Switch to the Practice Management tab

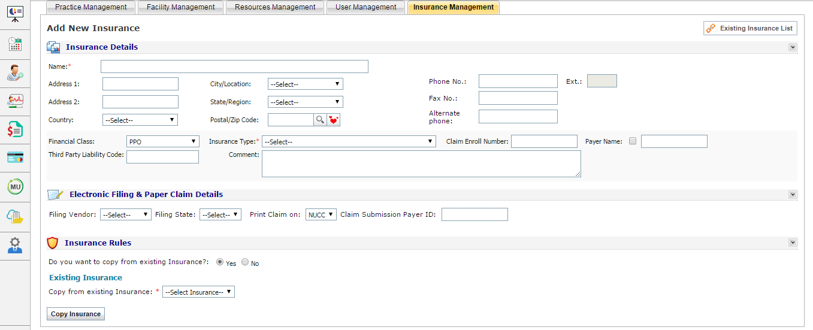[x=90, y=7]
